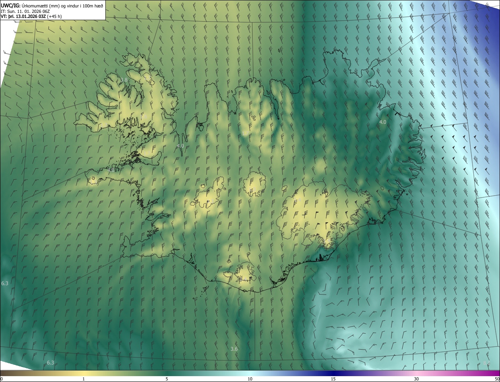Click the 'VT: þri. 13.01.2026 03Z (+45 h)' line

pyautogui.click(x=31, y=16)
